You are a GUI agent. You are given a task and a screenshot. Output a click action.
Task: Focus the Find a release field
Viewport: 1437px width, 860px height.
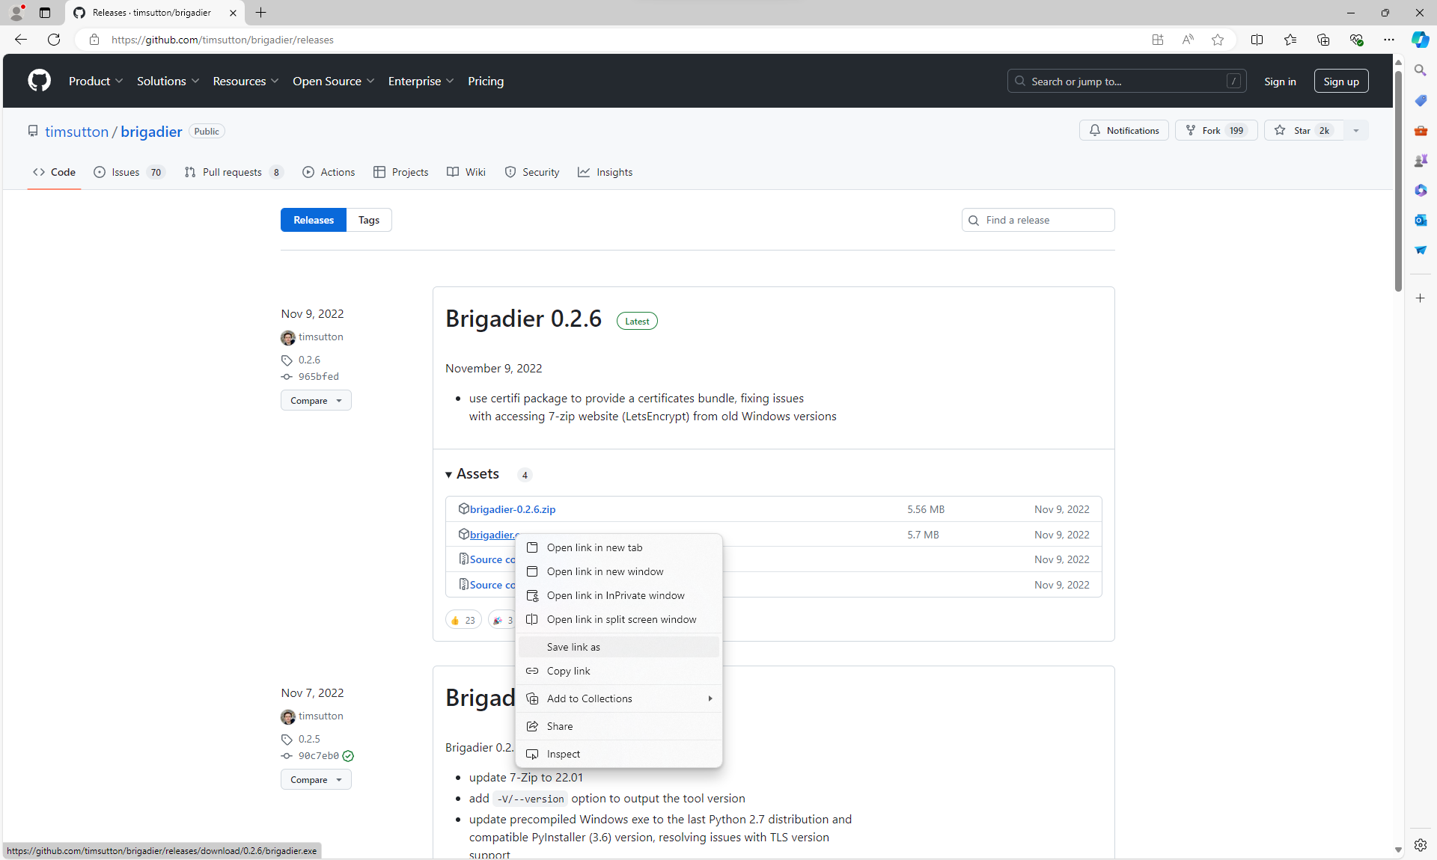pyautogui.click(x=1038, y=220)
